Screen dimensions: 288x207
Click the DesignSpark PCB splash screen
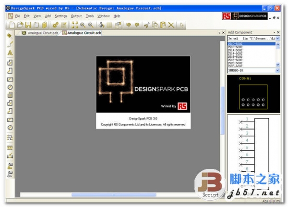pos(143,92)
